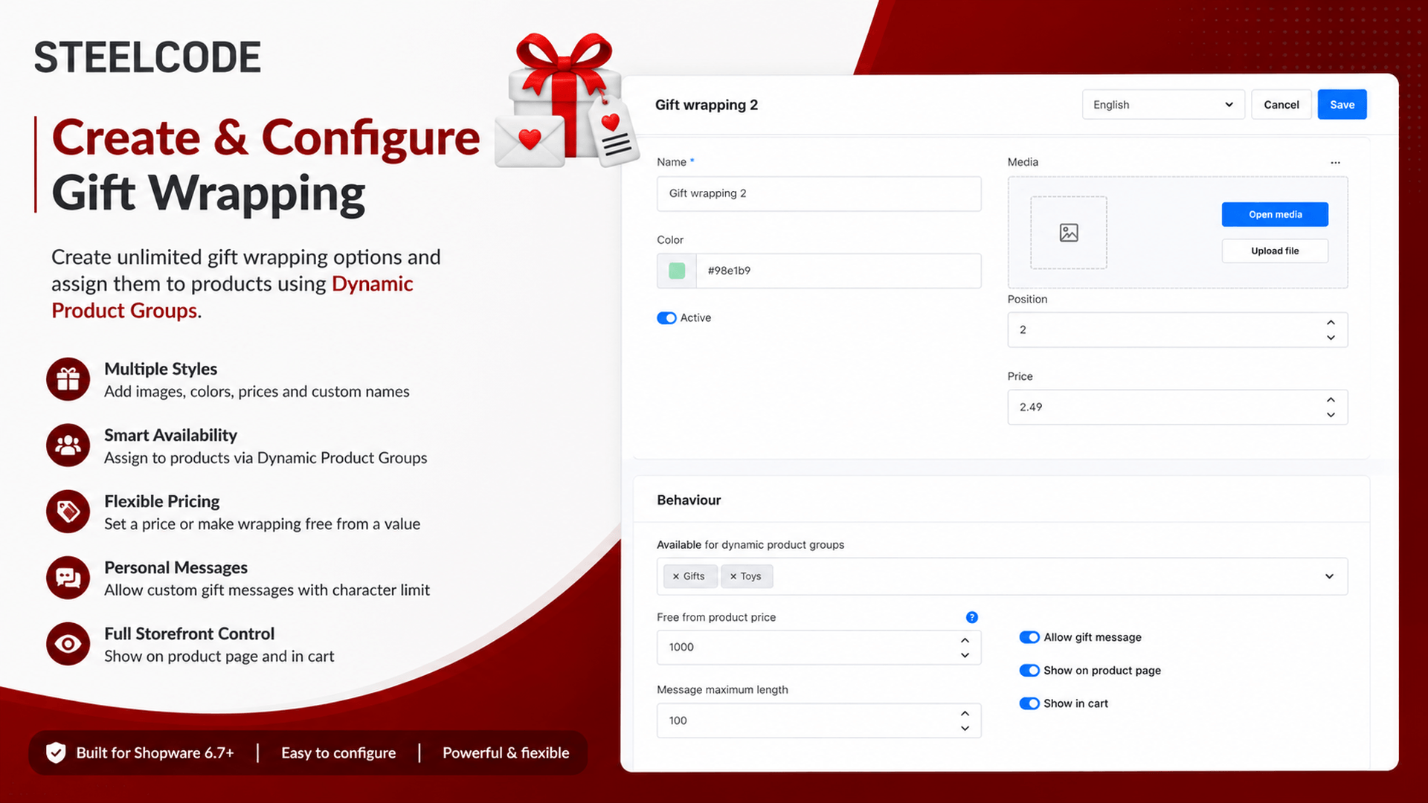Click the Message maximum length field
Image resolution: width=1428 pixels, height=803 pixels.
(819, 720)
